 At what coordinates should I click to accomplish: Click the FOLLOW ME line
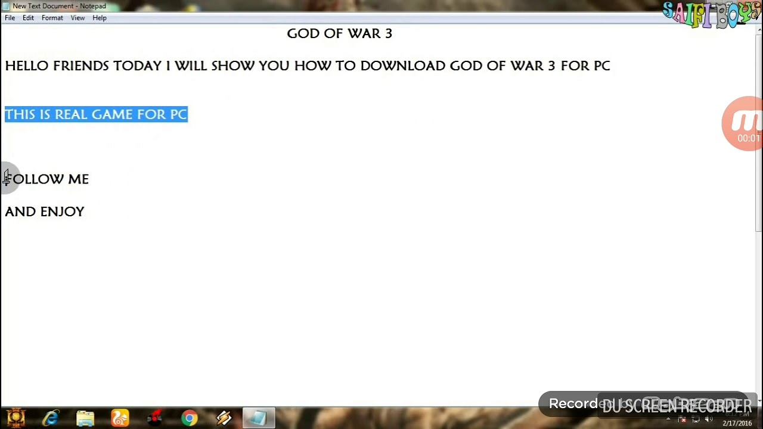coord(46,179)
